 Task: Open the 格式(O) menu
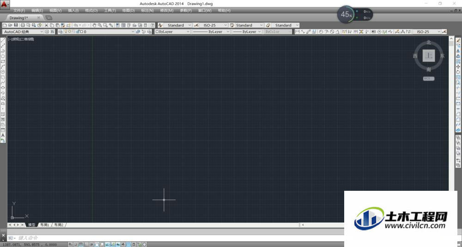pos(91,11)
